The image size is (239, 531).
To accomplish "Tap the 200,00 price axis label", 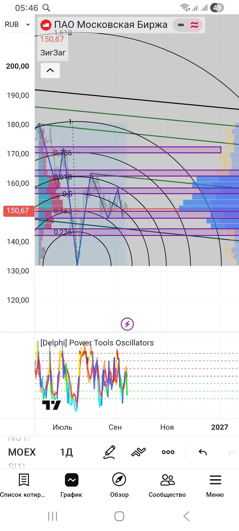I will 18,66.
